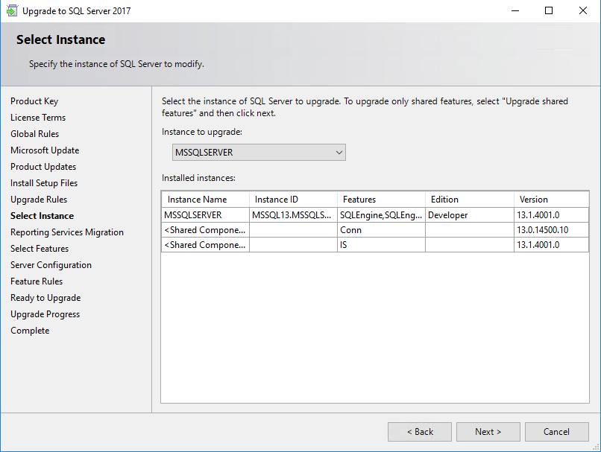Viewport: 601px width, 452px height.
Task: Select the Product Updates step
Action: click(43, 167)
